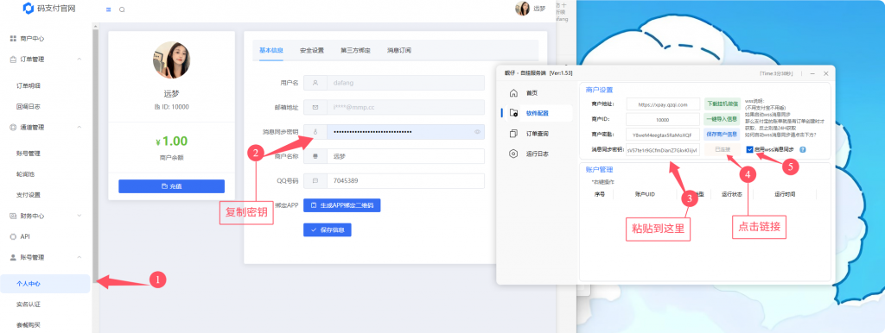This screenshot has width=885, height=333.
Task: Switch to the 消息订阅 tab
Action: coord(399,50)
